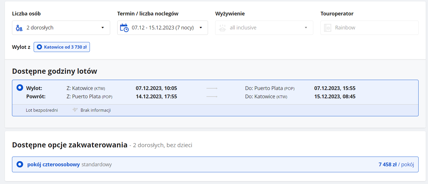Click the meal dish icon beside all inclusive

222,28
